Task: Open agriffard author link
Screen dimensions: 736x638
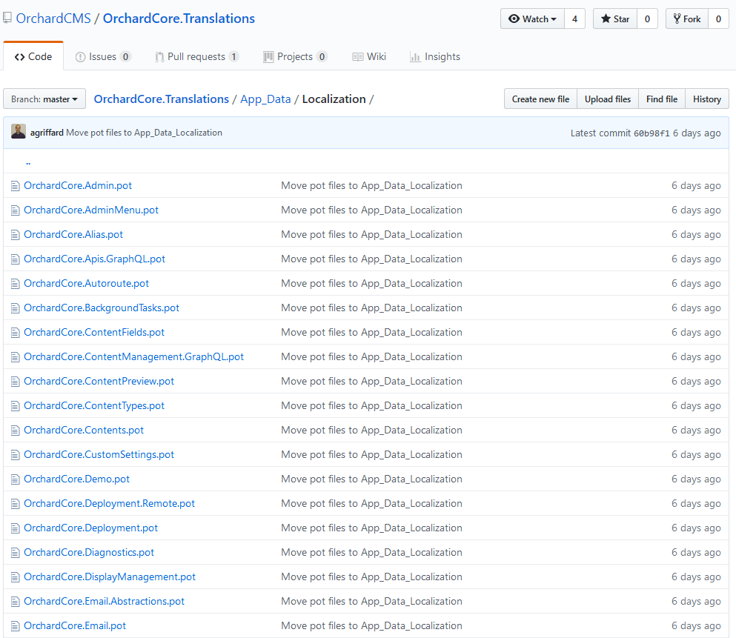Action: 47,133
